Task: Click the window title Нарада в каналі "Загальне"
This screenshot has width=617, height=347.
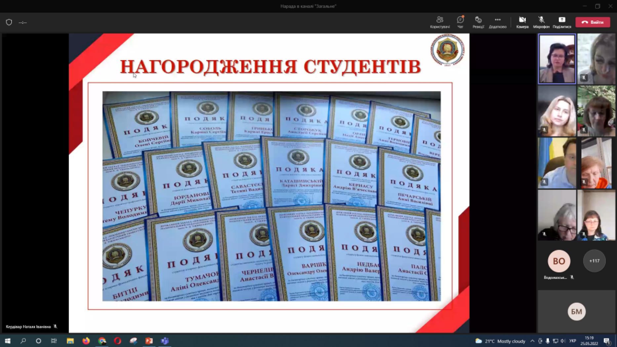Action: (308, 6)
